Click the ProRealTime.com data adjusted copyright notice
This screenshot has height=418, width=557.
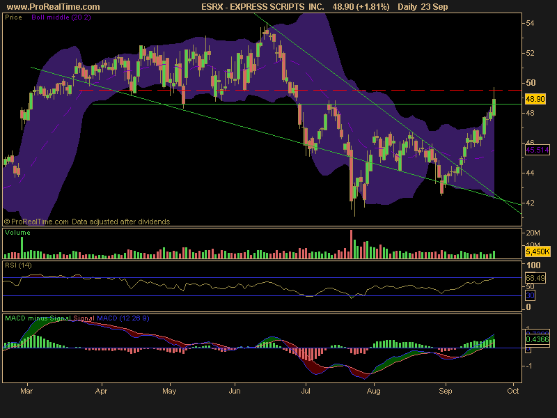pos(87,222)
